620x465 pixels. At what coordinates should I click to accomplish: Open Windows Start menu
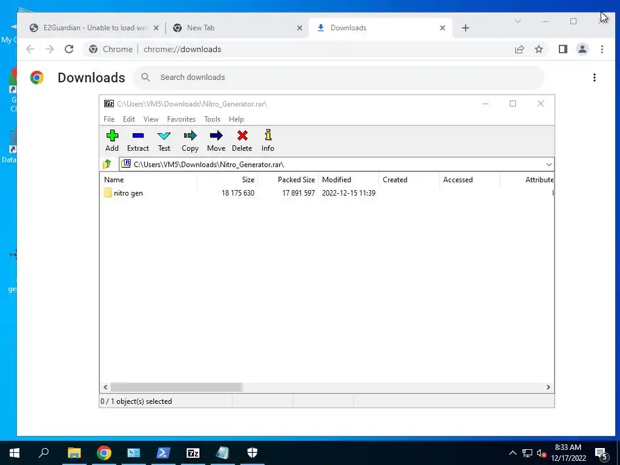15,453
